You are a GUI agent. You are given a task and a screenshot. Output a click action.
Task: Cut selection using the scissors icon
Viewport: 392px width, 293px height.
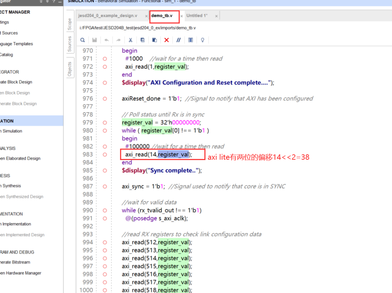tap(131, 40)
